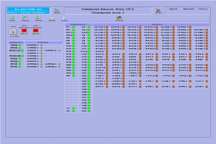Click the -2-V9.1 cell

(199, 87)
